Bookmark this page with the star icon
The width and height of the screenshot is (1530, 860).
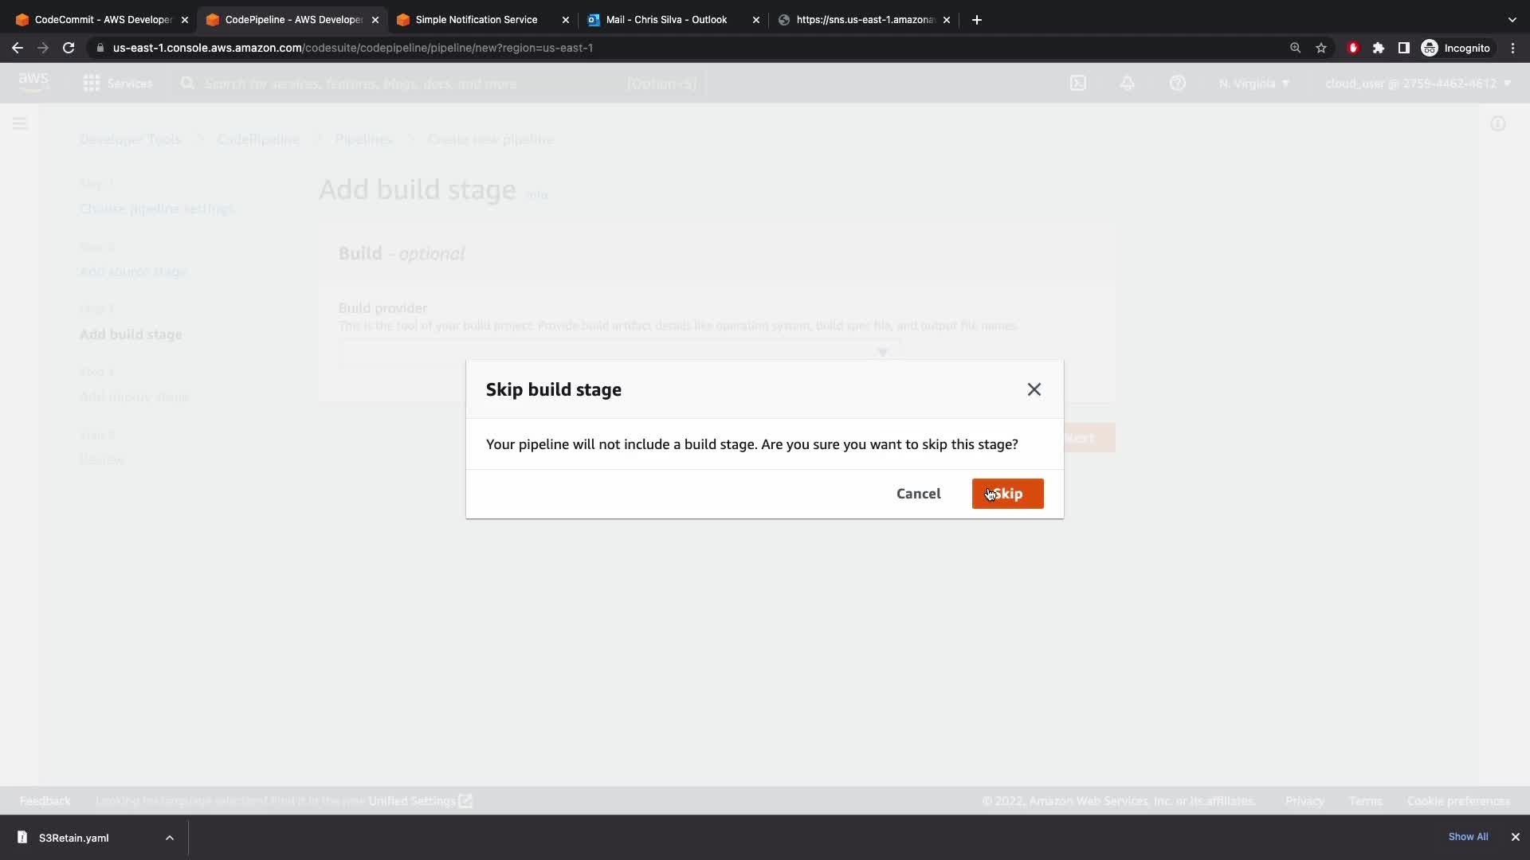[x=1321, y=48]
